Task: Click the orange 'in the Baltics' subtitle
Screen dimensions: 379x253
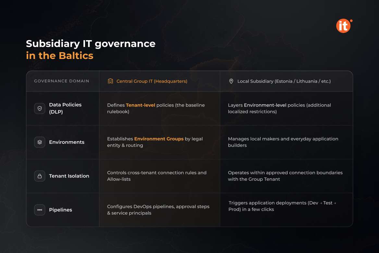Action: click(x=60, y=55)
